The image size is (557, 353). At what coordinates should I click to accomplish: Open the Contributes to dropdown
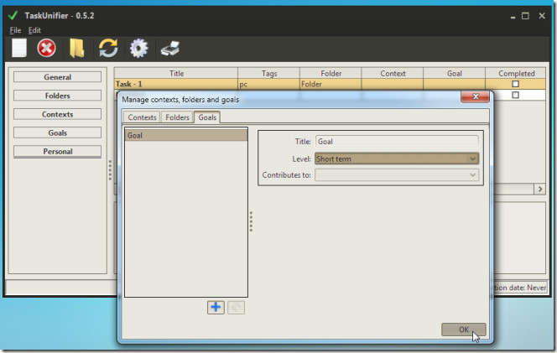(x=397, y=174)
